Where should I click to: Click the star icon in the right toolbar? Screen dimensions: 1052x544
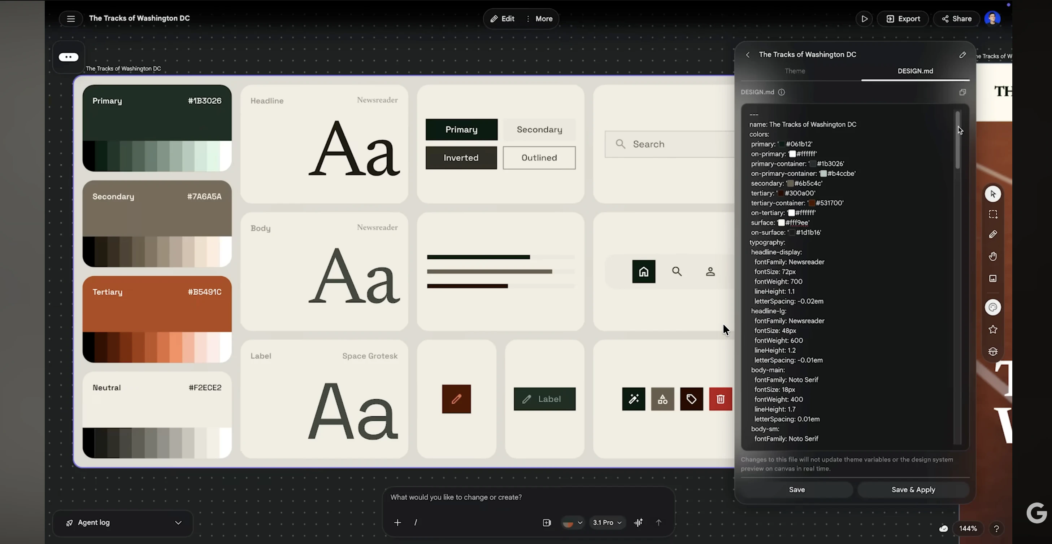coord(993,329)
